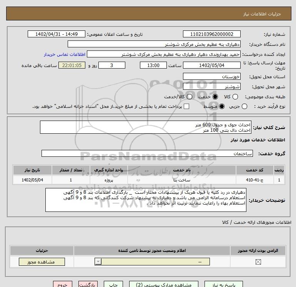Click the deadline date field 1402/05/04

[x=211, y=65]
